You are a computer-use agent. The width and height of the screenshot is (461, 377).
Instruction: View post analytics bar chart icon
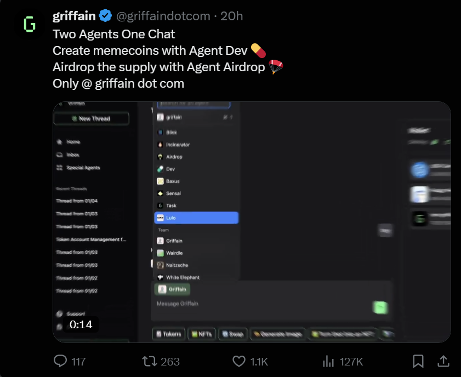[x=328, y=361]
